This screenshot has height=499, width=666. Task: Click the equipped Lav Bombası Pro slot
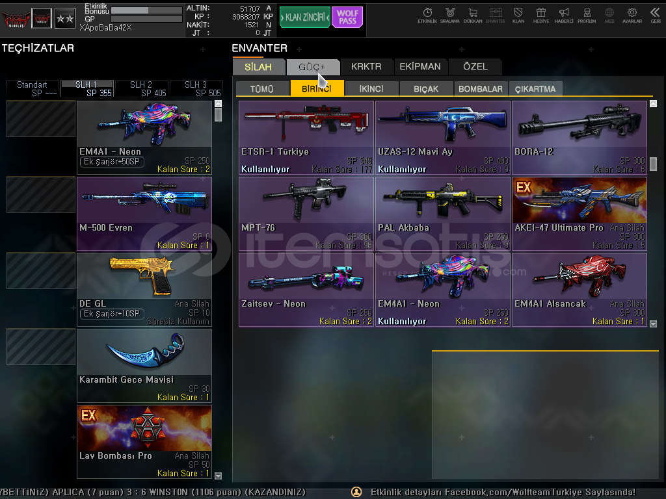pos(144,442)
